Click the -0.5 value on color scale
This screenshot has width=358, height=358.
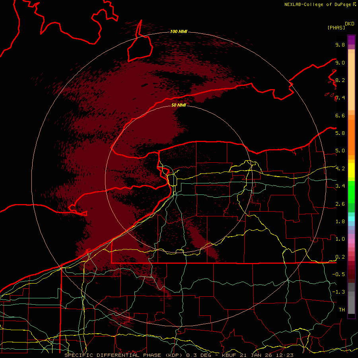339,274
